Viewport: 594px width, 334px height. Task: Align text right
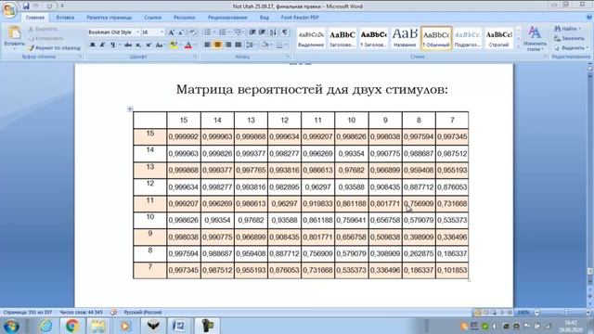(228, 45)
